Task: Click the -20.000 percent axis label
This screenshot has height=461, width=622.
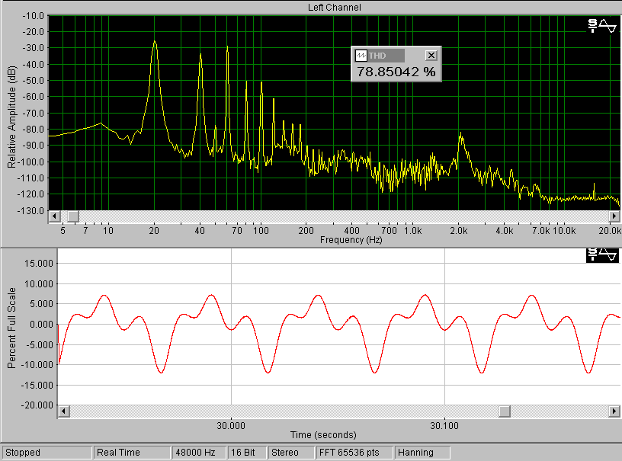Action: (37, 405)
